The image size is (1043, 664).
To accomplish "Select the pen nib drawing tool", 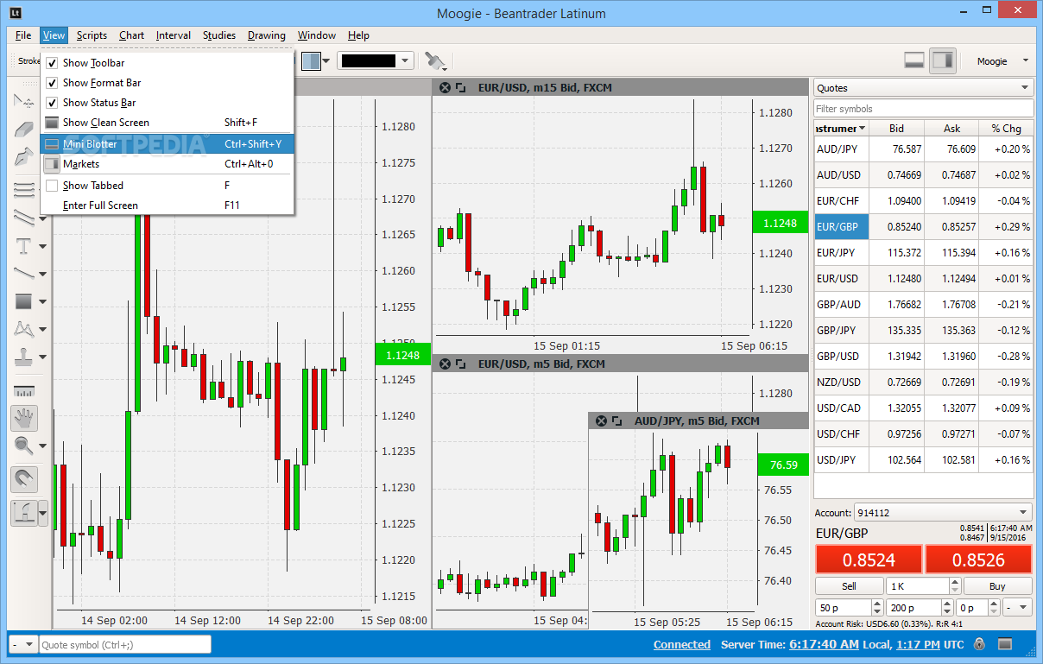I will coord(23,158).
